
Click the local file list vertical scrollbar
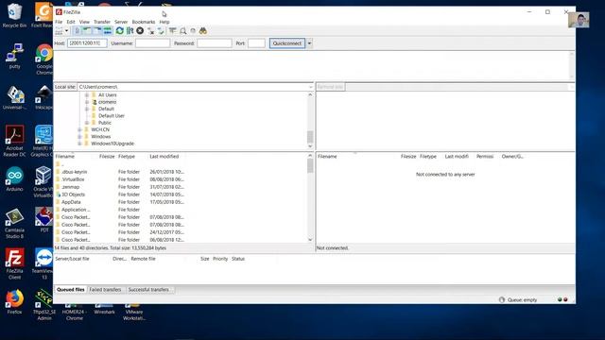point(310,197)
